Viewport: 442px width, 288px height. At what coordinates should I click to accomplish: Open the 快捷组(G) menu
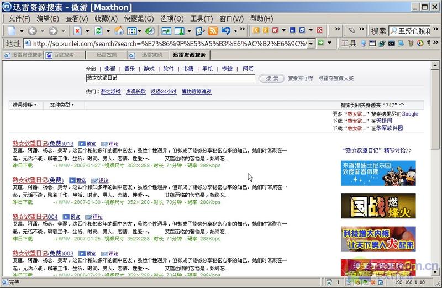click(139, 19)
